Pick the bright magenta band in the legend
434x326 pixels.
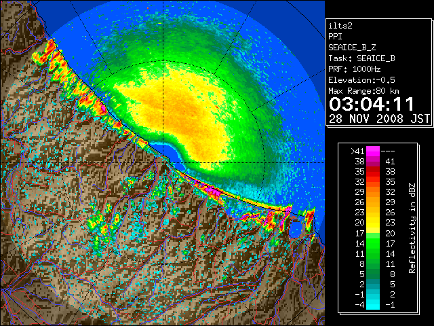[373, 151]
